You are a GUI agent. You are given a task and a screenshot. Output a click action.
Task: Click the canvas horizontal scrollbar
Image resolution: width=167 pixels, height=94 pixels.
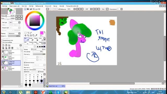click(112, 83)
